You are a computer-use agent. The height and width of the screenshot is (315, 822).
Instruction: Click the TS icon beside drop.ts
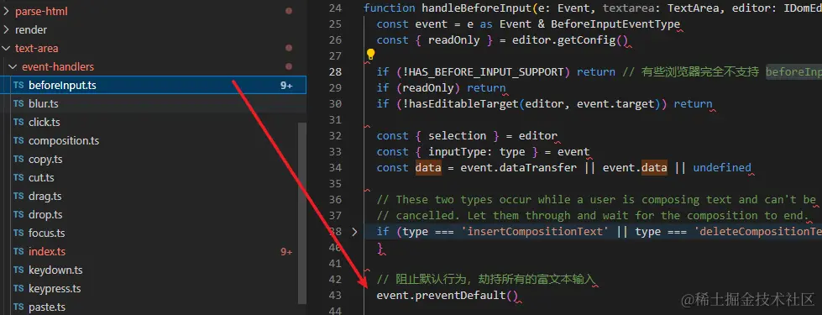18,214
